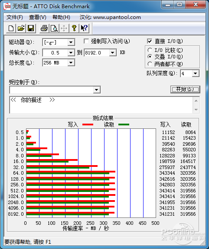Click read value 243774 in 32.0 row
209x249 pixels.
(x=188, y=167)
